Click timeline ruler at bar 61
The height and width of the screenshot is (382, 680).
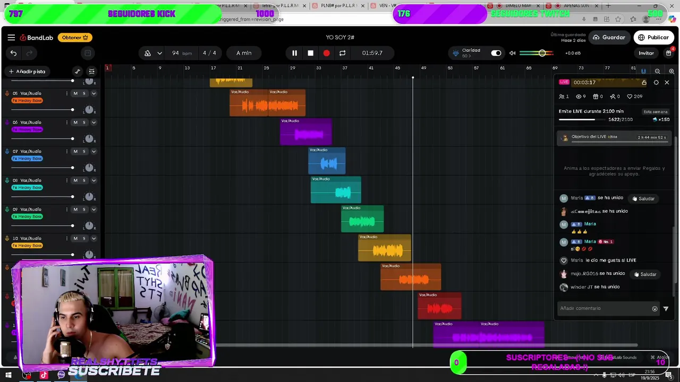click(502, 68)
